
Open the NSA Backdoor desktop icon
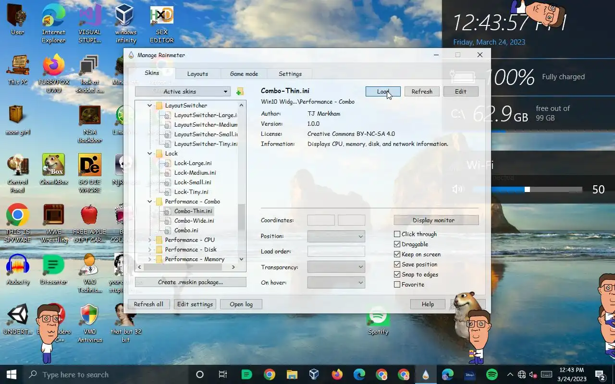point(90,124)
